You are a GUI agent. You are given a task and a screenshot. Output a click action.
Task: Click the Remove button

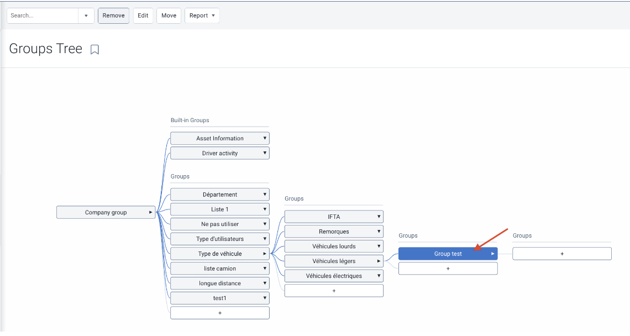pyautogui.click(x=114, y=15)
